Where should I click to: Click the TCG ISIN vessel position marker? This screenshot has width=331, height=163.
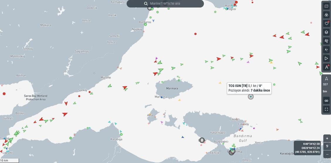click(251, 97)
